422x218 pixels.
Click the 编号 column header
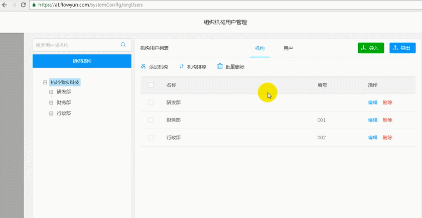click(x=323, y=85)
